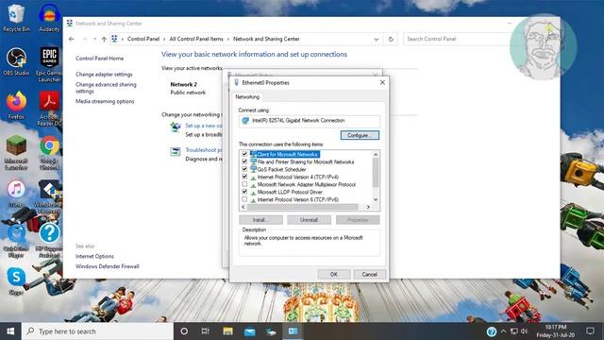Launch Firefox from the desktop
The width and height of the screenshot is (604, 340).
pyautogui.click(x=16, y=105)
